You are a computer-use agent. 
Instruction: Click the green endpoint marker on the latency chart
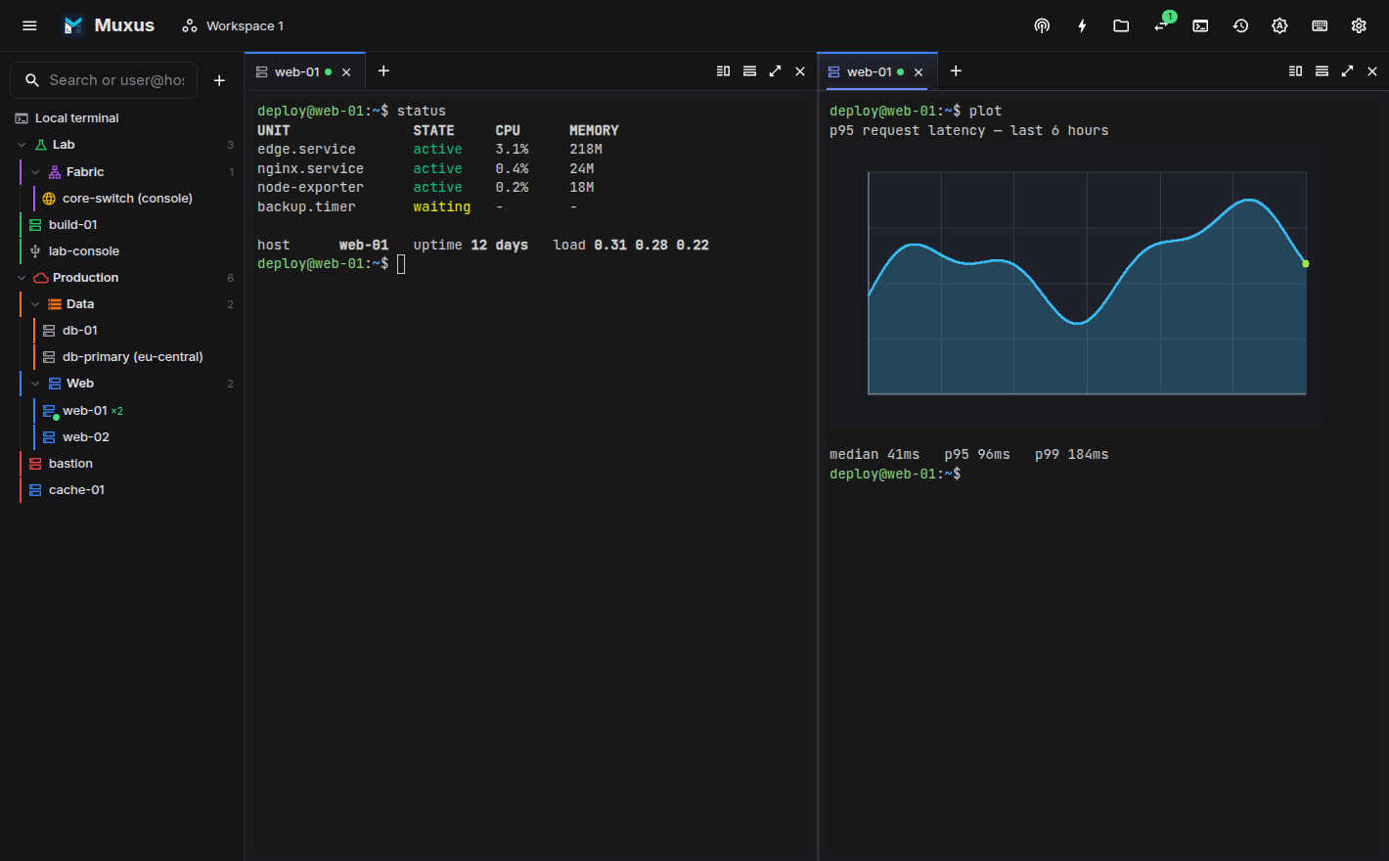[1305, 263]
